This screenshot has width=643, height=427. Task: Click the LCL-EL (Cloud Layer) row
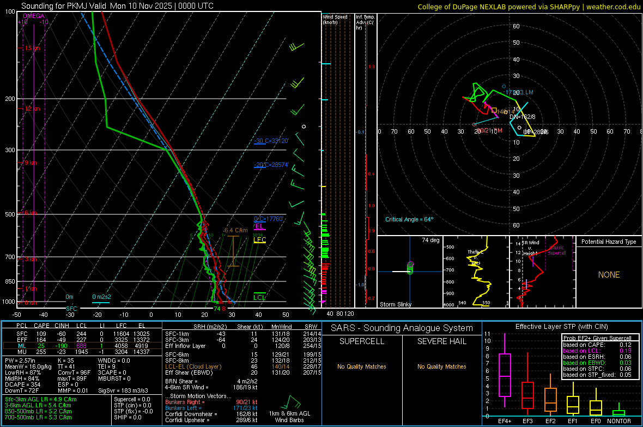[243, 366]
